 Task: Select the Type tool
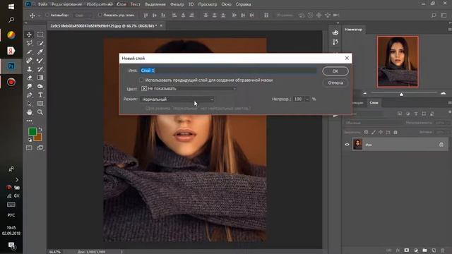point(40,95)
